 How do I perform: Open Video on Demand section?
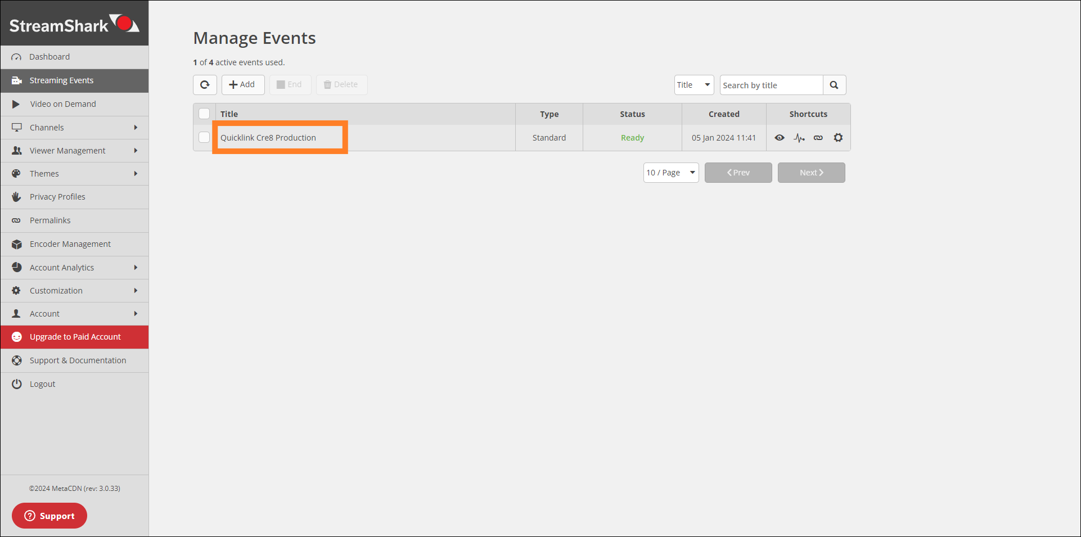click(x=63, y=104)
